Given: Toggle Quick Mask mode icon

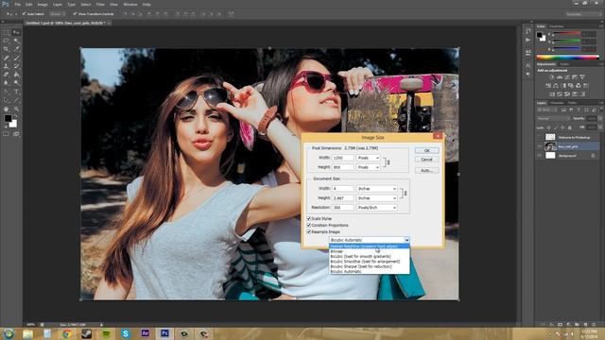Looking at the screenshot, I should click(6, 134).
